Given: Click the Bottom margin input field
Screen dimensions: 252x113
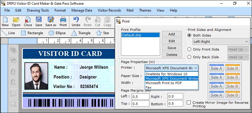Looking at the screenshot, I should 175,103.
